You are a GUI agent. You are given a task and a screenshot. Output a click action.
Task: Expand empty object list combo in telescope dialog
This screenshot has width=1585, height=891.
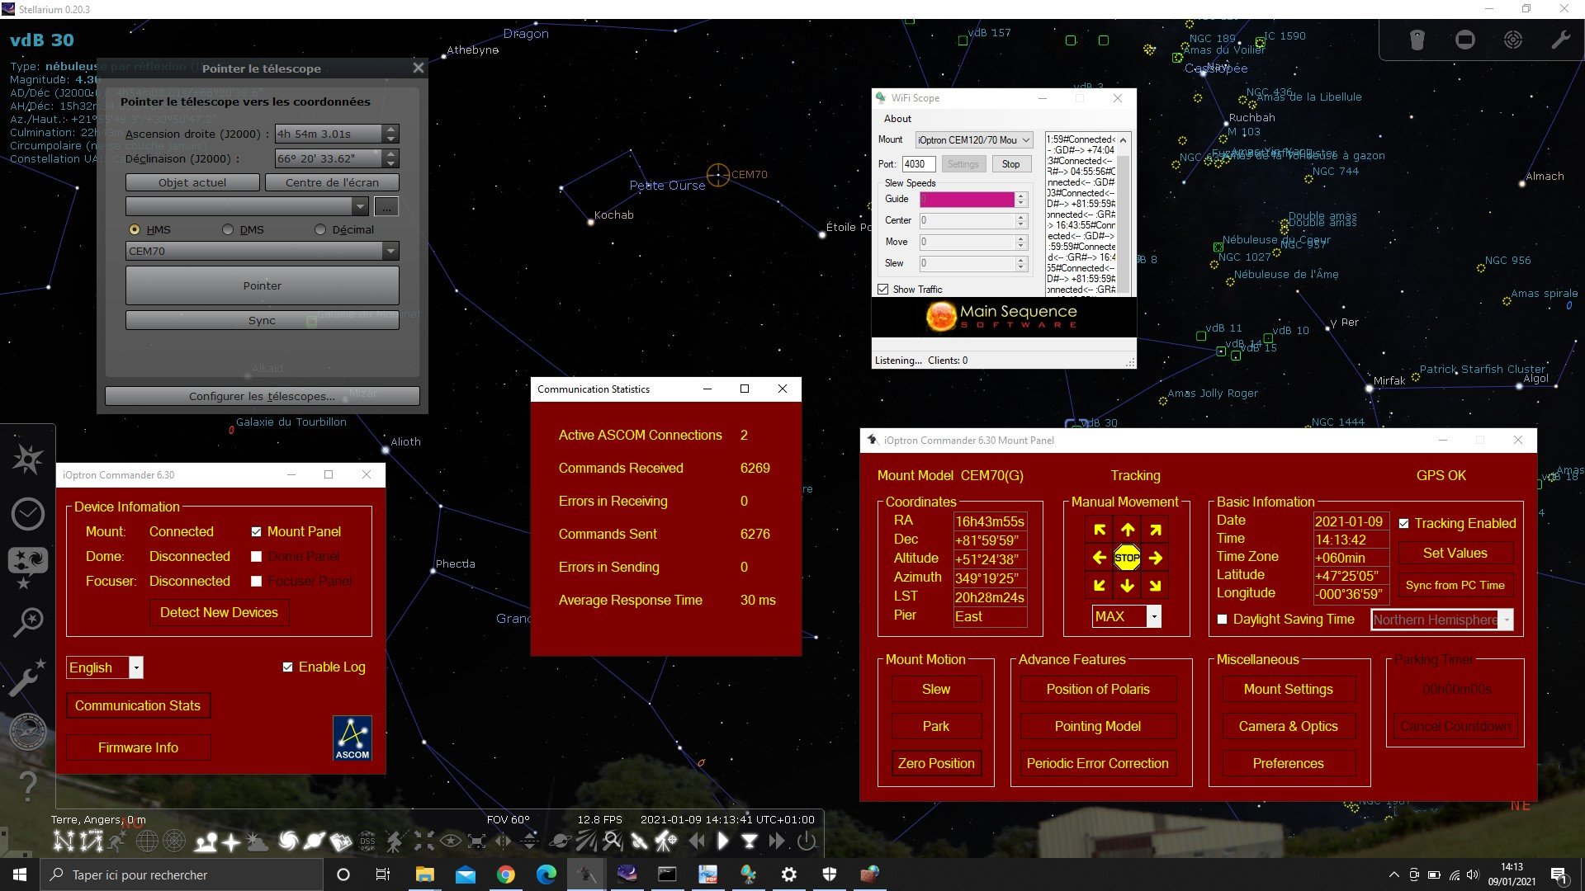[x=359, y=205]
